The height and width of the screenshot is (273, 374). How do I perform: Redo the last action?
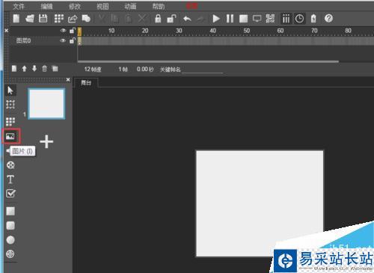tap(200, 19)
